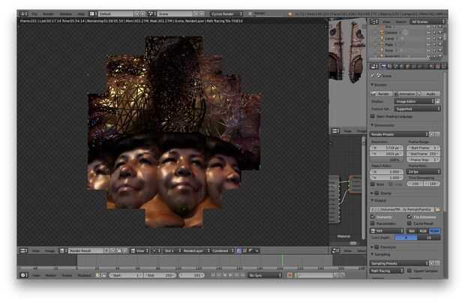This screenshot has width=465, height=303.
Task: Select the World properties tab icon
Action: coord(401,67)
